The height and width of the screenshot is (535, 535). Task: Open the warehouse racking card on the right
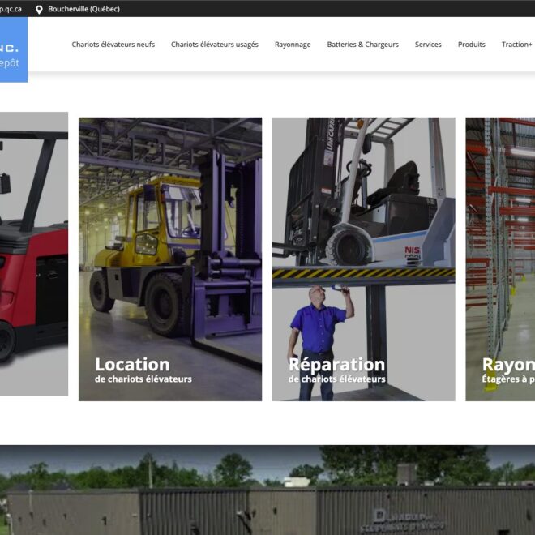coord(500,243)
